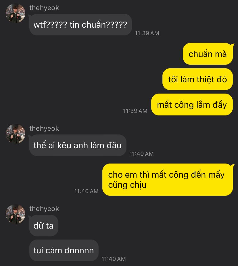This screenshot has height=266, width=238.
Task: Tap thehyeok username above 'wtf????? tin chuẩn?????'
Action: coord(44,8)
